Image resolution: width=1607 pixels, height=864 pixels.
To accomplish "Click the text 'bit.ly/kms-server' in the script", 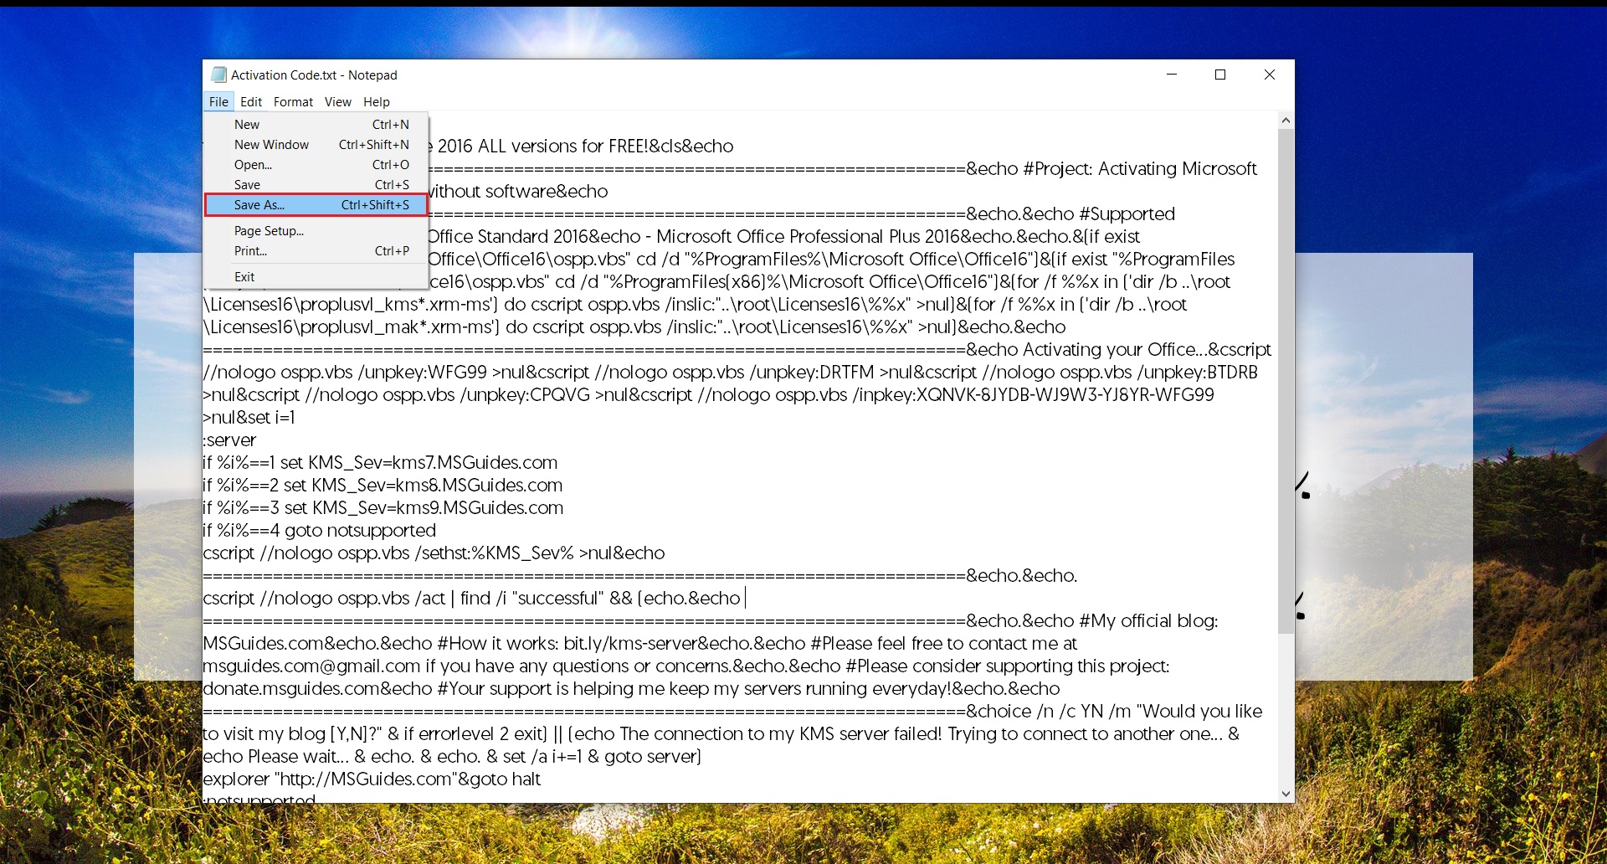I will 631,643.
